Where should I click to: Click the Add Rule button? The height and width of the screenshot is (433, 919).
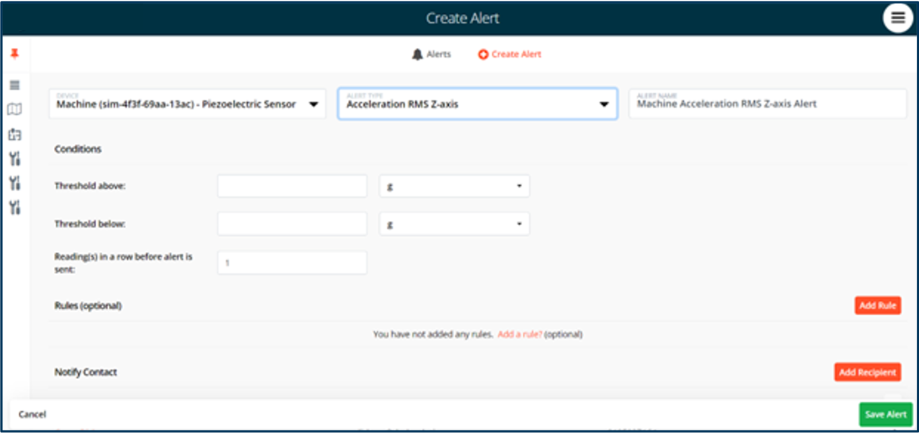tap(878, 306)
